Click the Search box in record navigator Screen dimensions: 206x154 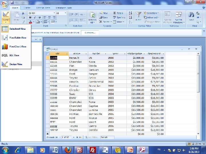click(107, 137)
